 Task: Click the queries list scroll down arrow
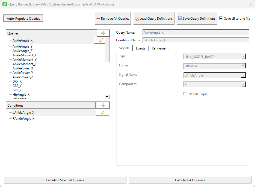107,97
